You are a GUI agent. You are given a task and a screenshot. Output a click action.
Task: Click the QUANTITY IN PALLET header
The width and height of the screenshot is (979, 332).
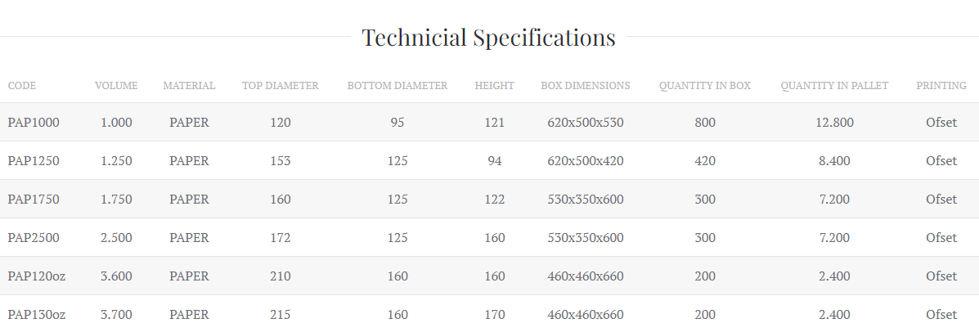pyautogui.click(x=834, y=86)
